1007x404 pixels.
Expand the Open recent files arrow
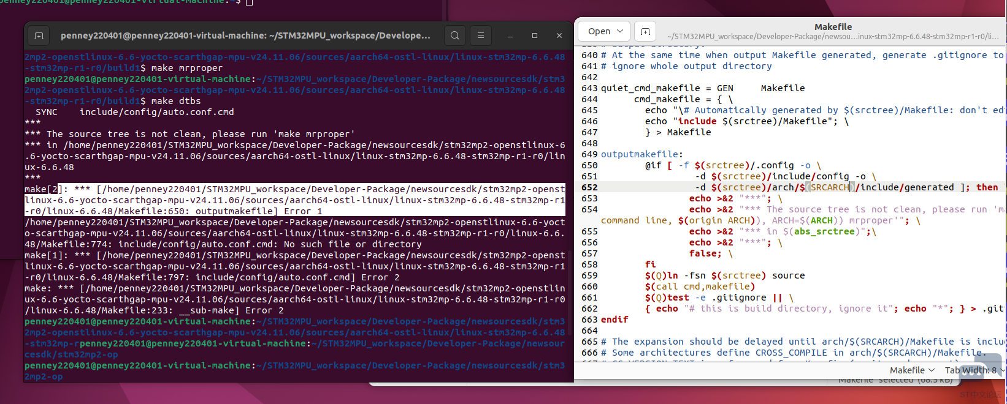(621, 31)
